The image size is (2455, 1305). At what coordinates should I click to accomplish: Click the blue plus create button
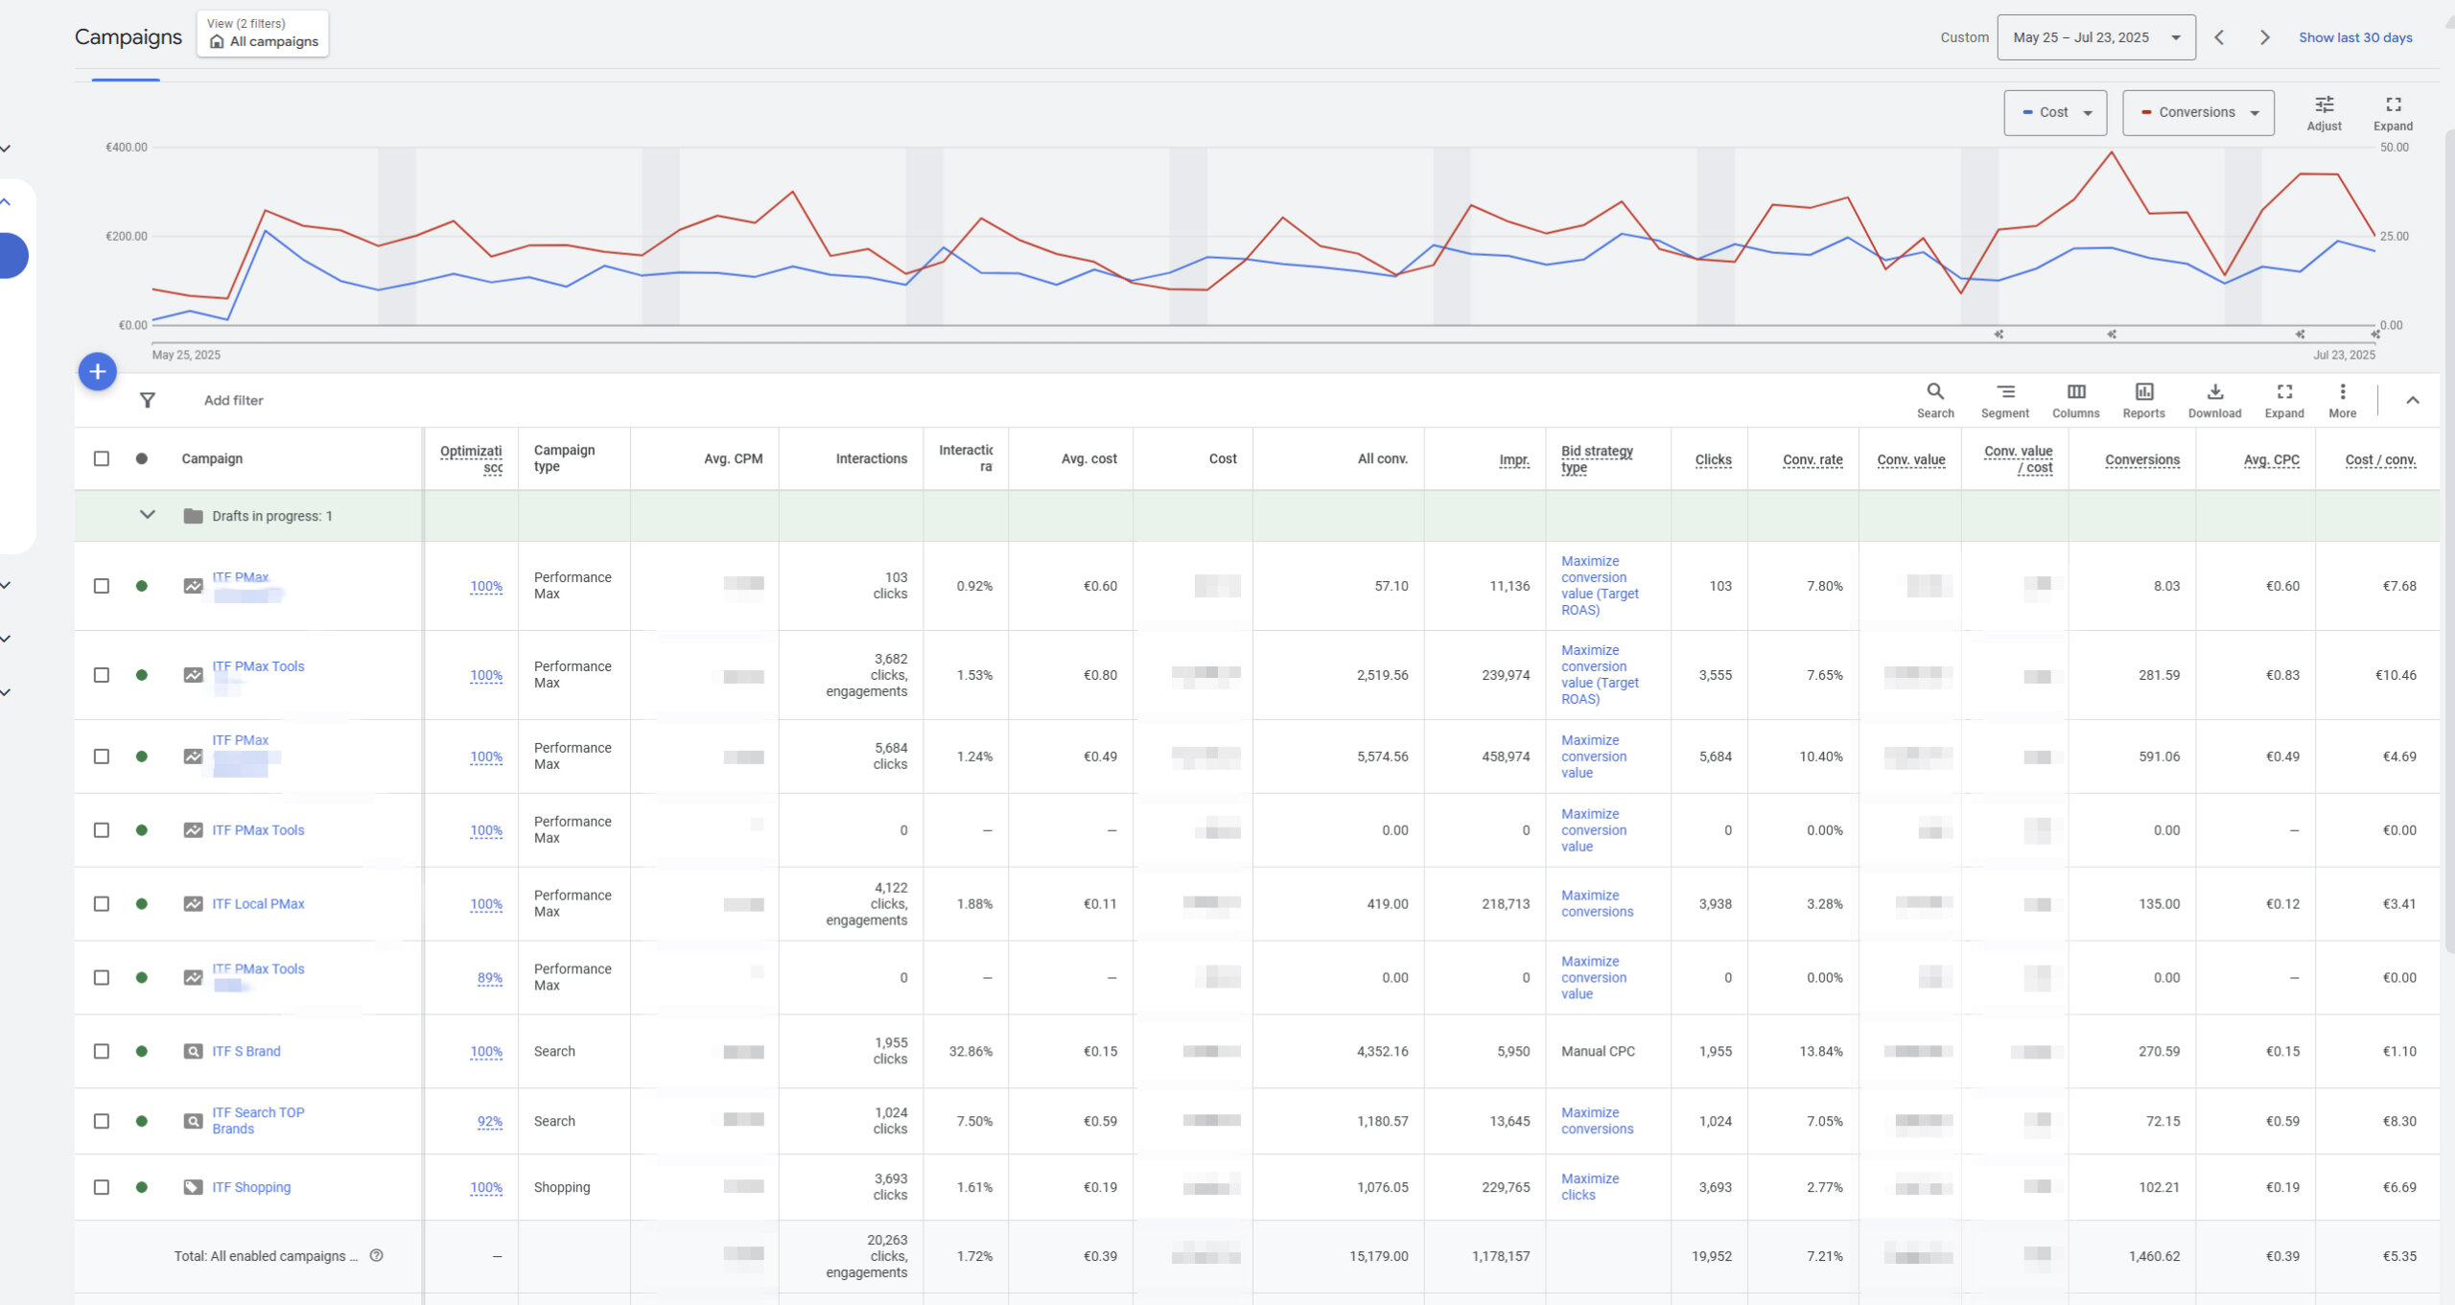[98, 372]
